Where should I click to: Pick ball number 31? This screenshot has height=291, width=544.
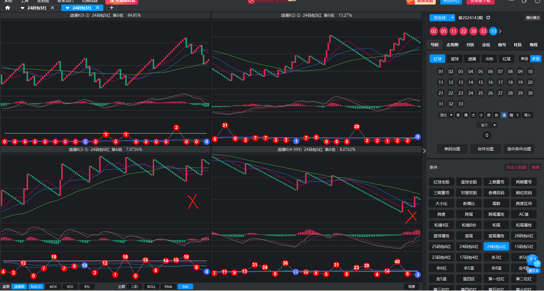(441, 104)
